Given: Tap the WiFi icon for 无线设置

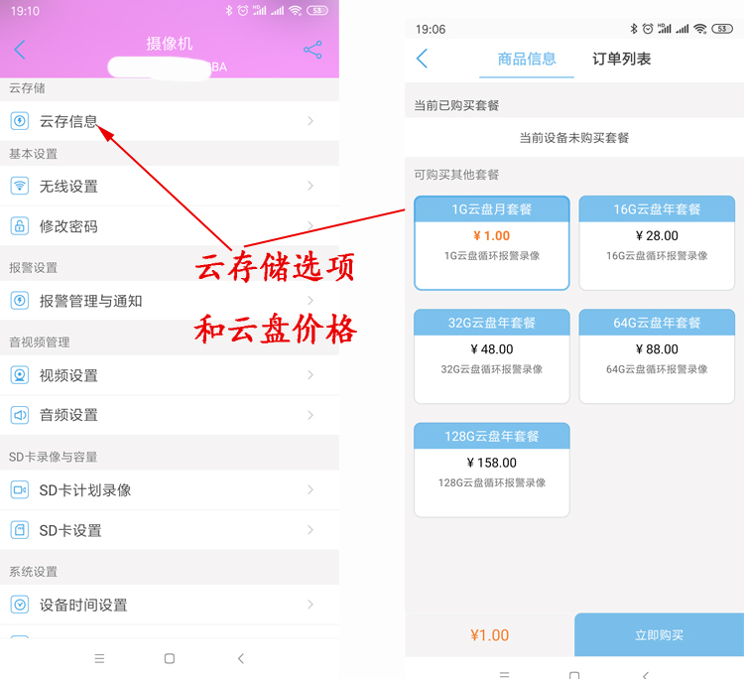Looking at the screenshot, I should pos(20,186).
